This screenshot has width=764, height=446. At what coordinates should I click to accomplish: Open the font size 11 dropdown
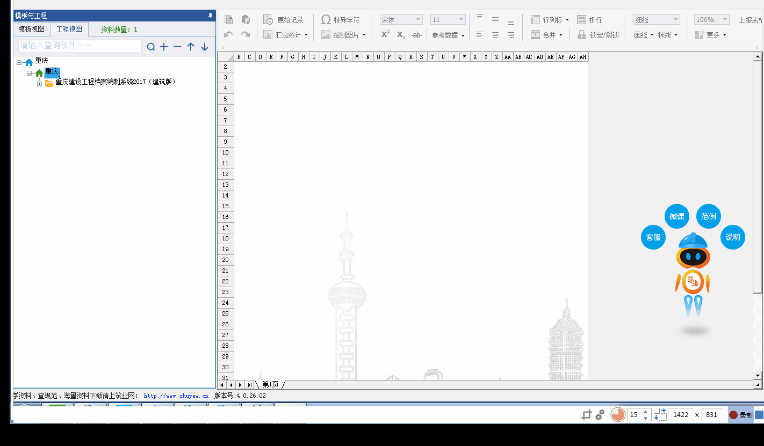pos(448,20)
